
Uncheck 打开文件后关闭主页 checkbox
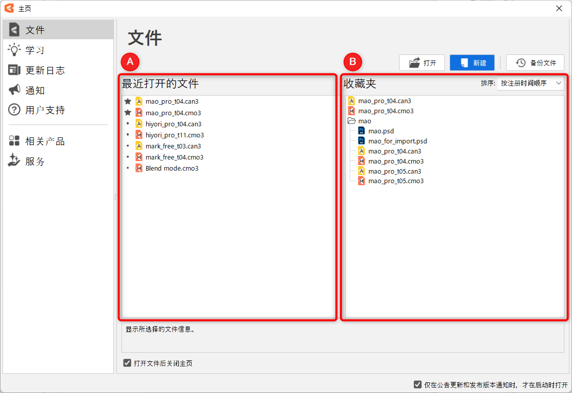coord(128,363)
